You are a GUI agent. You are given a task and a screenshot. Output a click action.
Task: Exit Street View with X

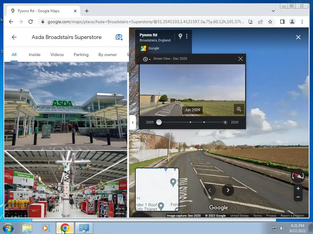click(298, 37)
